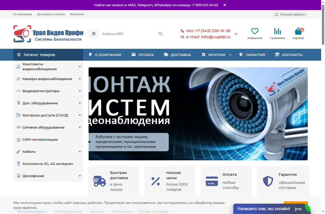
Task: Click map pin icon of О КОМПАНИИ
Action: click(x=90, y=55)
